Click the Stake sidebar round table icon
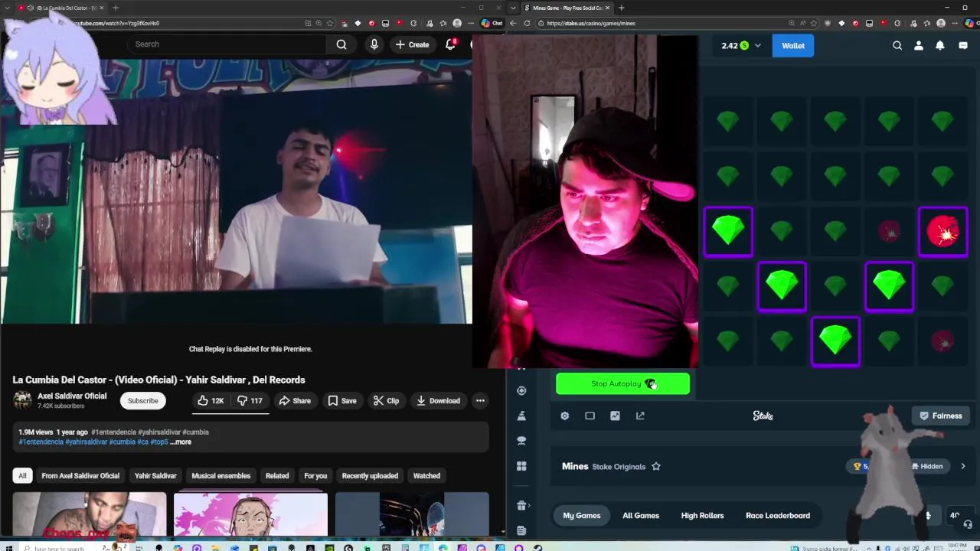 (521, 441)
